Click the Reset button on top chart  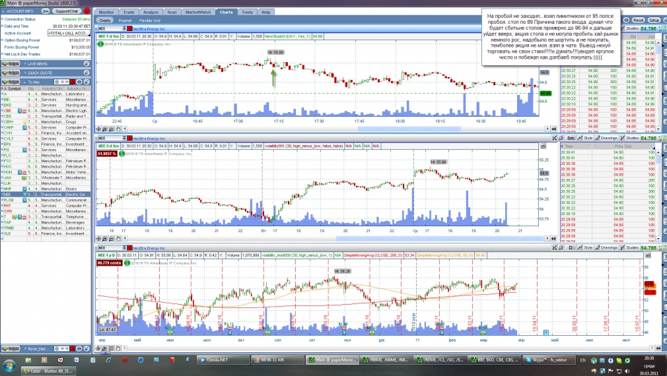coord(638,20)
